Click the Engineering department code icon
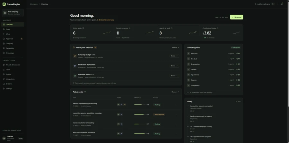This screenshot has height=143, width=289. point(188,64)
